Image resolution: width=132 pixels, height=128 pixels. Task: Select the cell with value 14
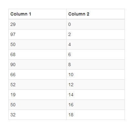tap(95, 95)
